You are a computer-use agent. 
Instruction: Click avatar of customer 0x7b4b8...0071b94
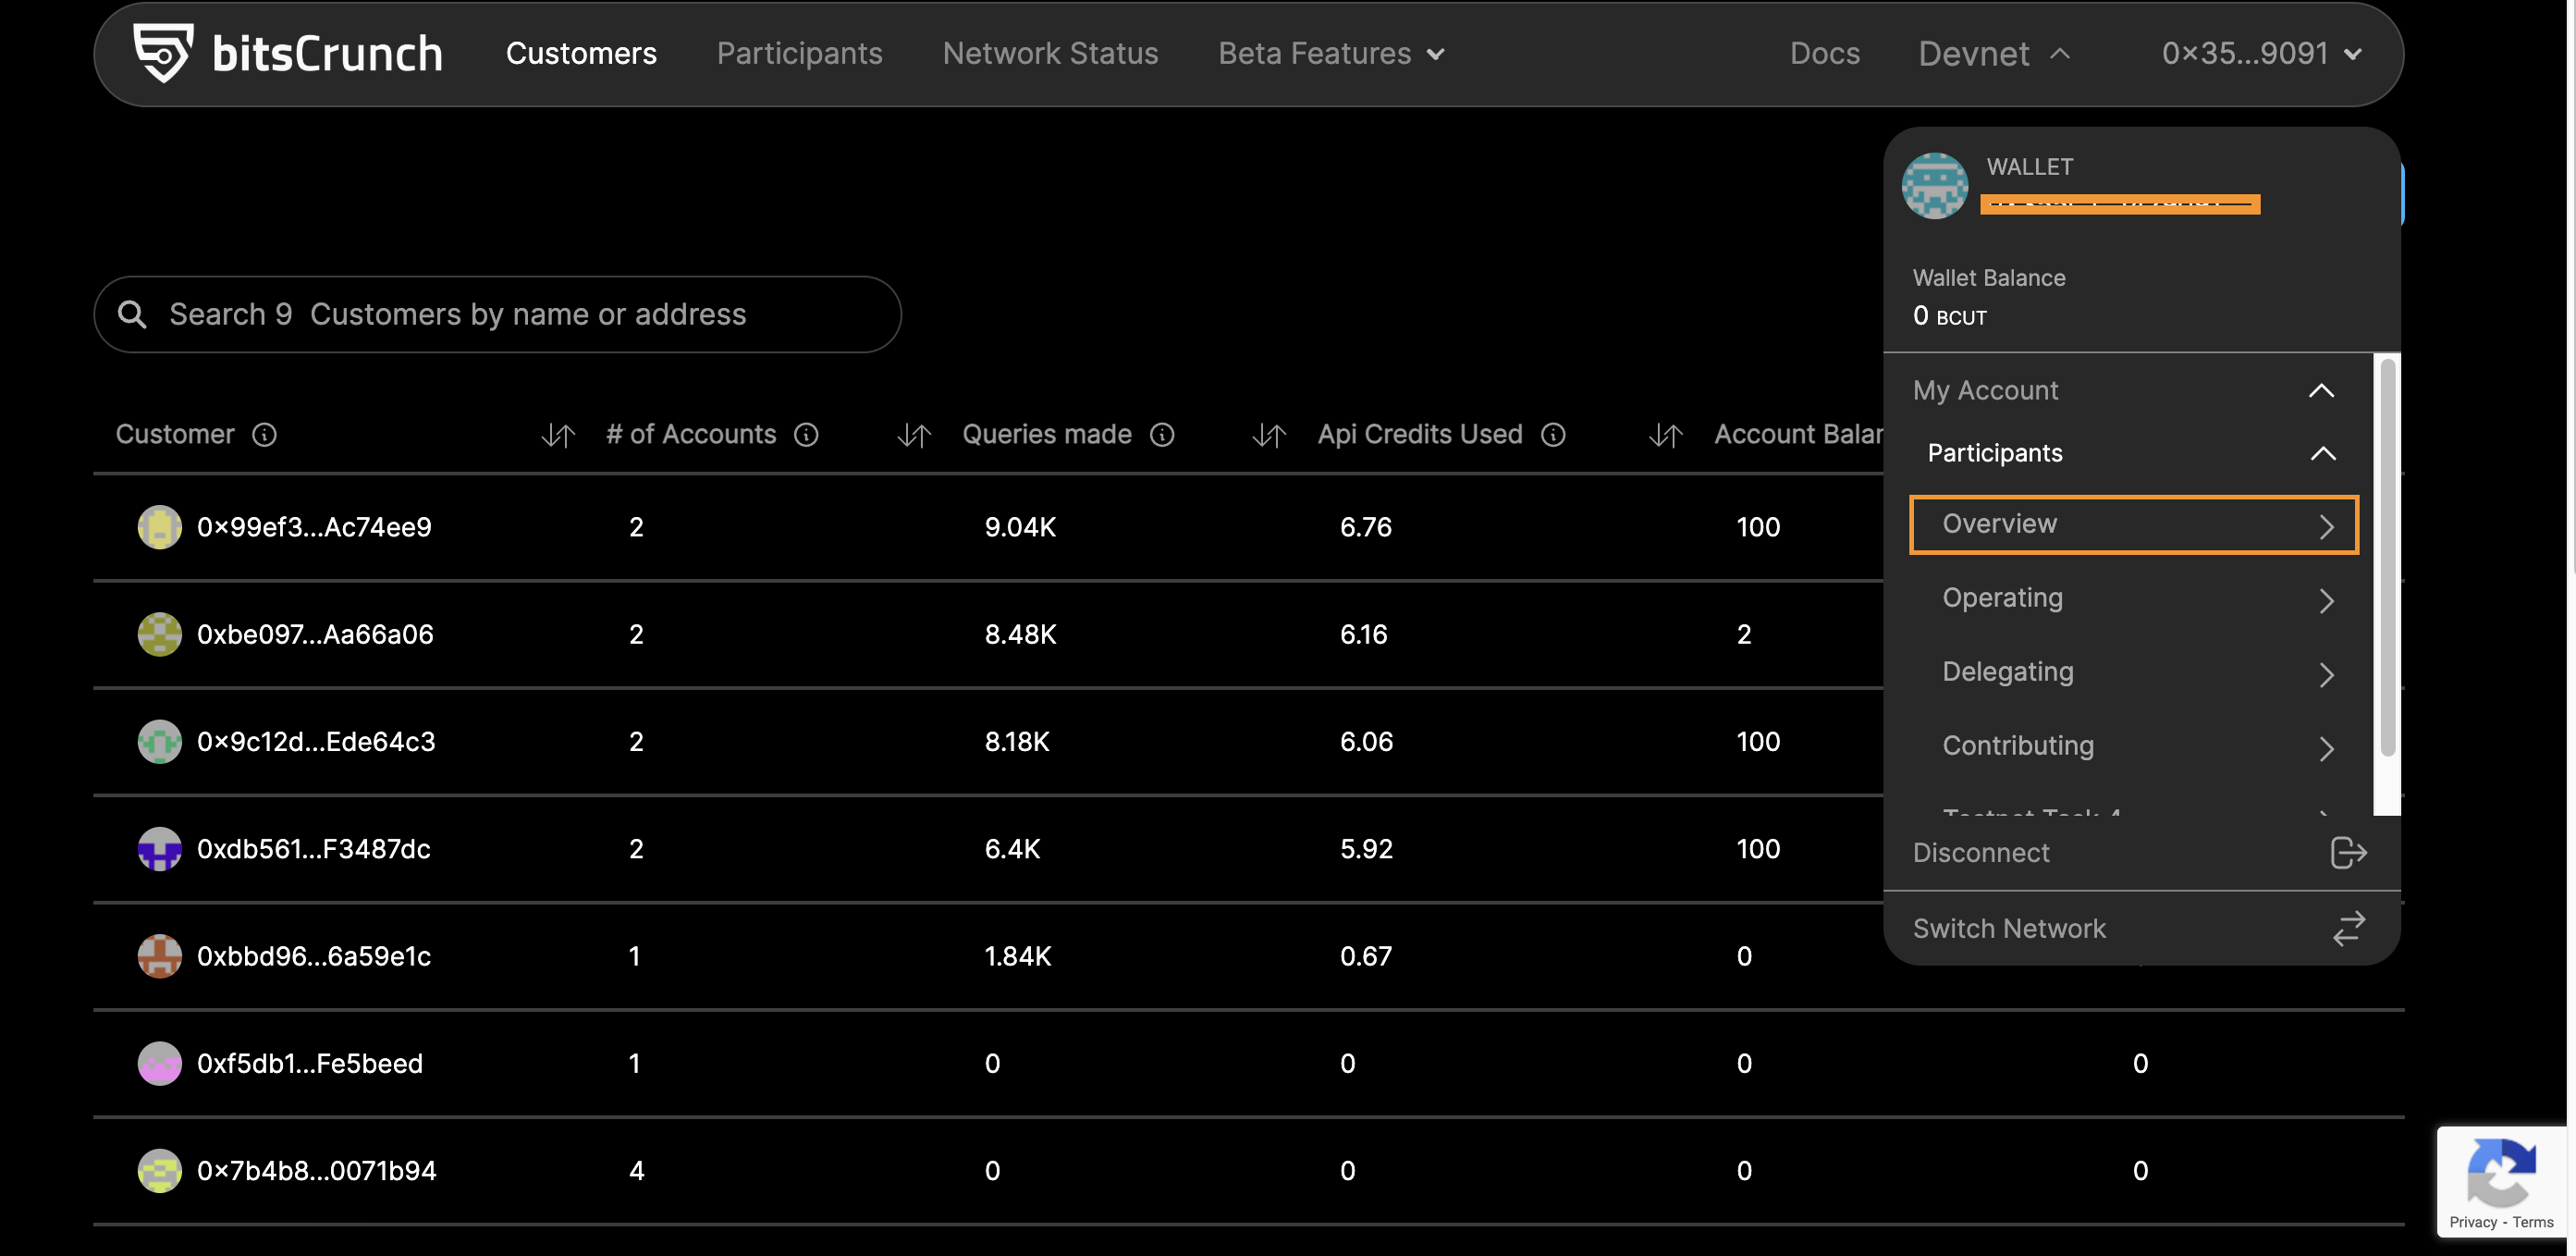(x=160, y=1171)
